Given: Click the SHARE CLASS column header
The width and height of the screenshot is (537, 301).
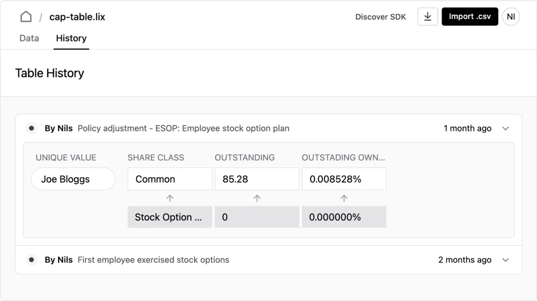Looking at the screenshot, I should point(156,157).
